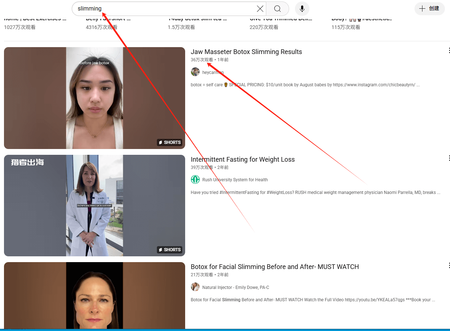The height and width of the screenshot is (331, 450).
Task: Click the 创建 create button
Action: tap(429, 8)
